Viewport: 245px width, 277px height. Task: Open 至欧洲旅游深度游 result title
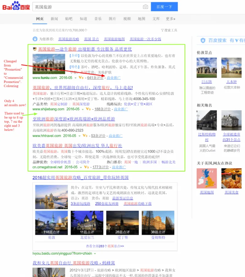point(74,119)
